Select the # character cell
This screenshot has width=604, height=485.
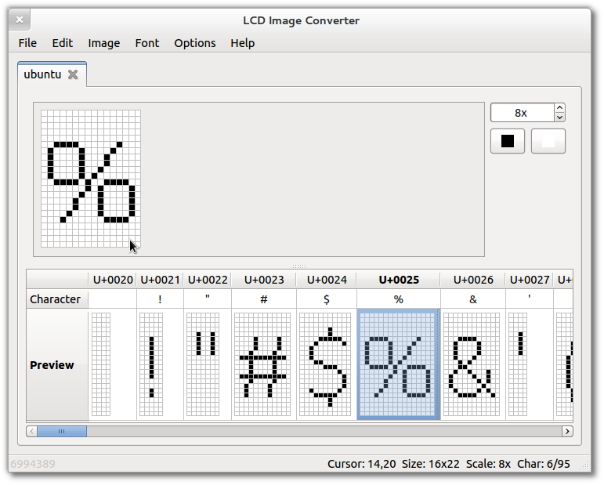[x=264, y=299]
